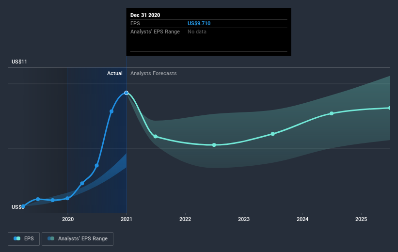Select the late-2020 actual EPS point below peak
This screenshot has width=398, height=252.
[111, 111]
